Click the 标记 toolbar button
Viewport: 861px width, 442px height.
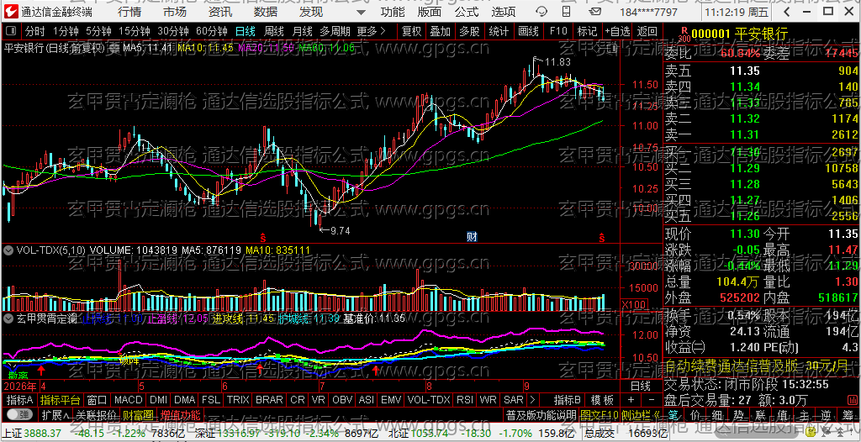pos(588,31)
